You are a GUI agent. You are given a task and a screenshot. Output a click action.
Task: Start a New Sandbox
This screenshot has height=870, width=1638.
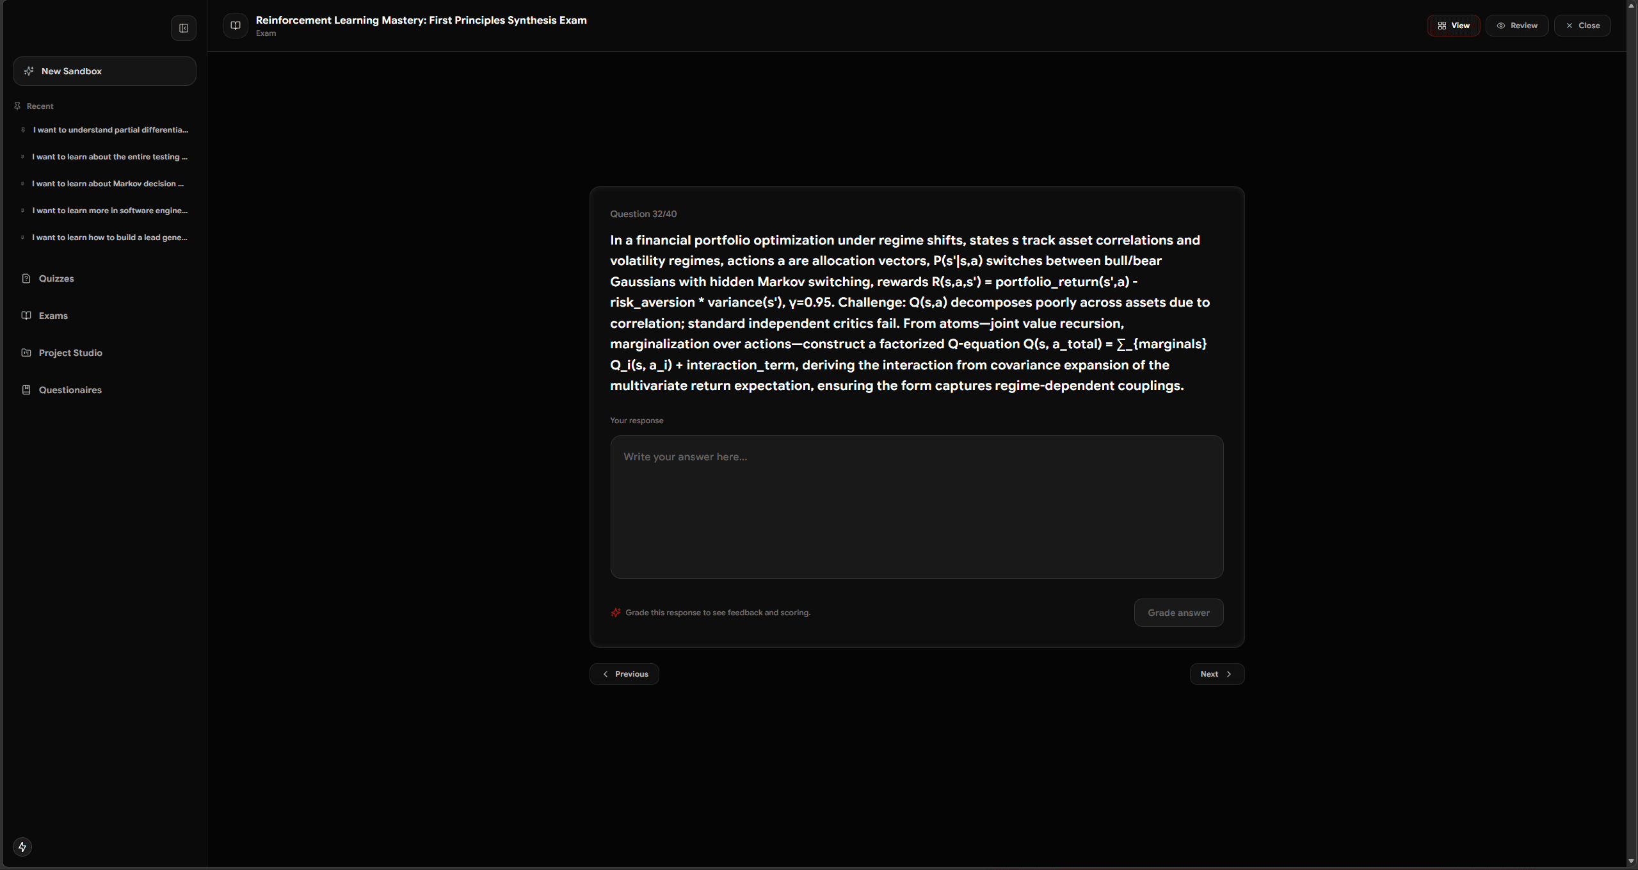(x=104, y=71)
